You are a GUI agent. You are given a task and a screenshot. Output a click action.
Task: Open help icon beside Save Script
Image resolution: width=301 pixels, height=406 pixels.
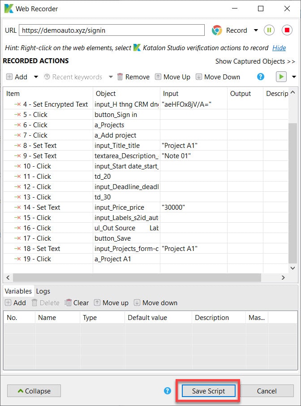[x=168, y=391]
